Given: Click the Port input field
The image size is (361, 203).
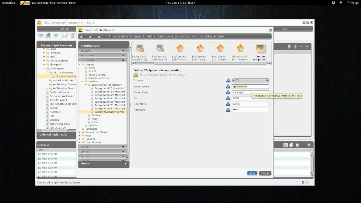Looking at the screenshot, I should 250,98.
